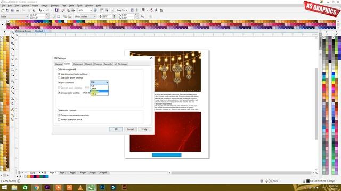Click the nudge distance input field
This screenshot has width=341, height=191.
pos(107,16)
